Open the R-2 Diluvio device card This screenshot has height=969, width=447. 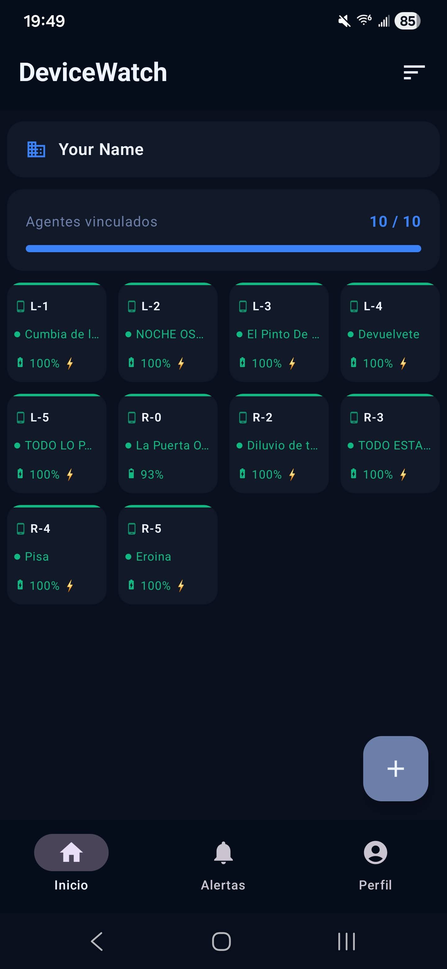click(x=279, y=444)
